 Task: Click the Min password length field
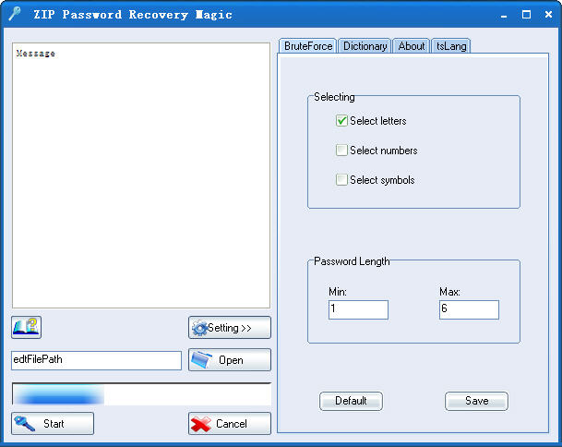(358, 309)
